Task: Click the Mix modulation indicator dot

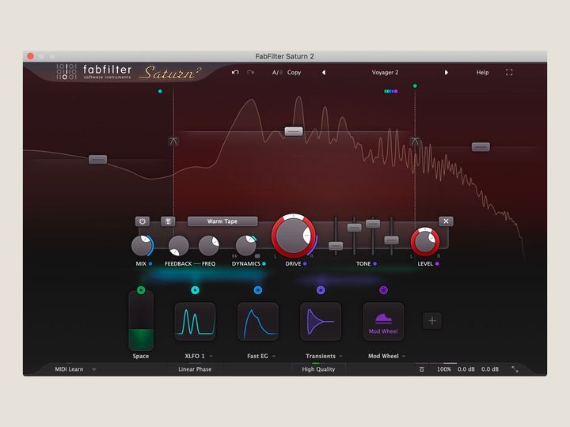Action: [x=150, y=263]
